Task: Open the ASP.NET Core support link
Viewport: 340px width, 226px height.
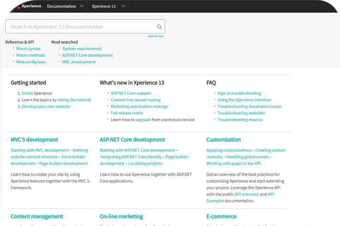Action: [131, 93]
